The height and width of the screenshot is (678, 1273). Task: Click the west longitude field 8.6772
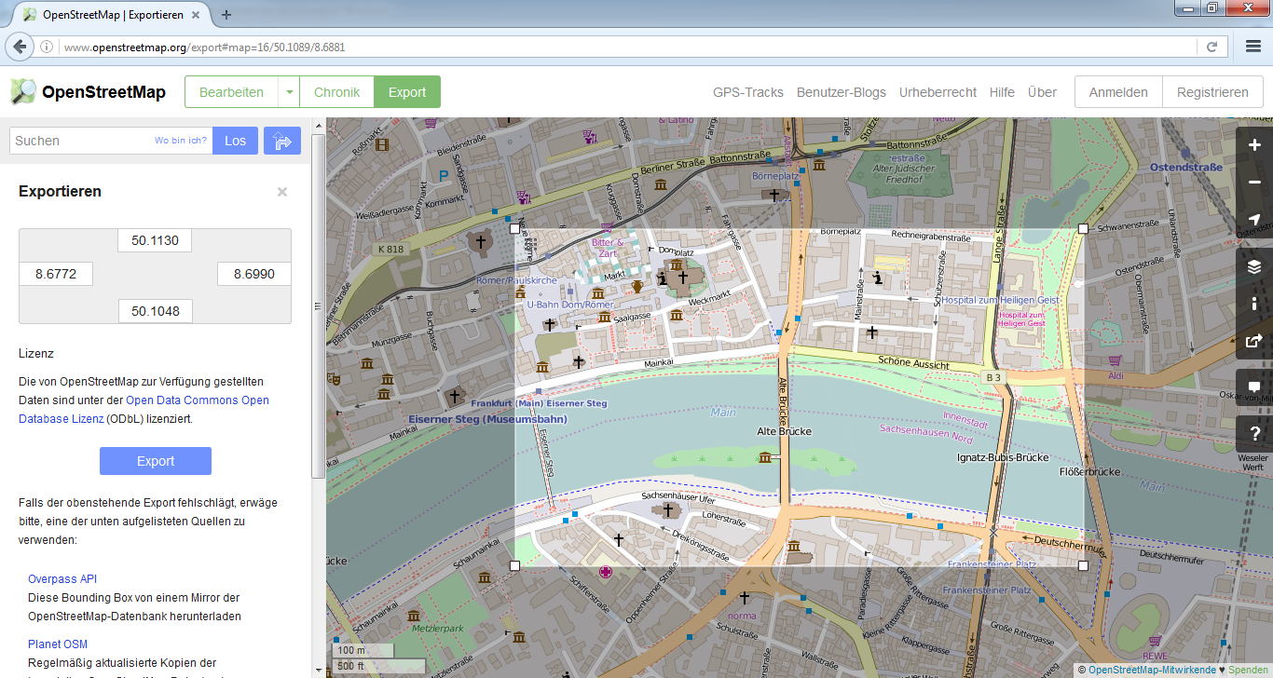tap(56, 274)
